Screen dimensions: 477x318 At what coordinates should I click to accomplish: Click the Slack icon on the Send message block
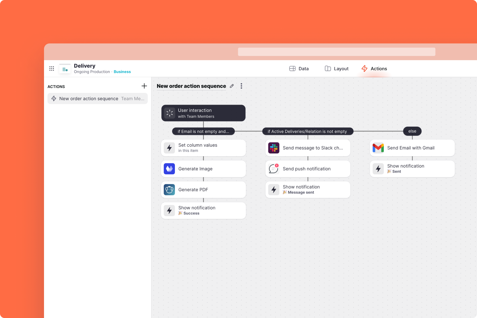[273, 148]
